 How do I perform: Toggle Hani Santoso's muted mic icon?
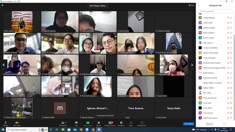(228, 43)
